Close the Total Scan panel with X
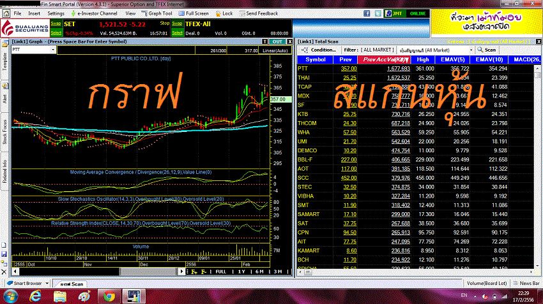The height and width of the screenshot is (304, 543). click(x=539, y=41)
